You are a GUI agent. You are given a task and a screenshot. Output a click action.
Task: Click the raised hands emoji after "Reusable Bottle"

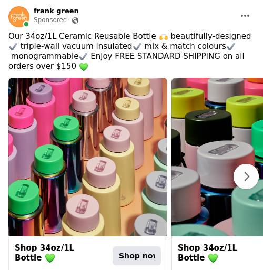click(164, 37)
